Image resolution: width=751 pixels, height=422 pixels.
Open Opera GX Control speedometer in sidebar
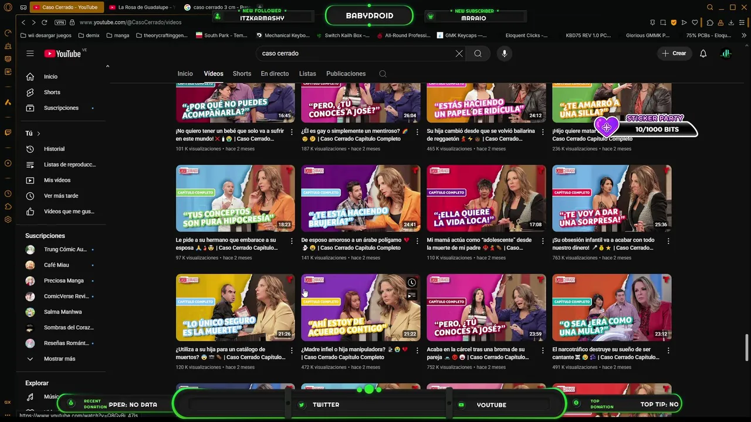[8, 33]
